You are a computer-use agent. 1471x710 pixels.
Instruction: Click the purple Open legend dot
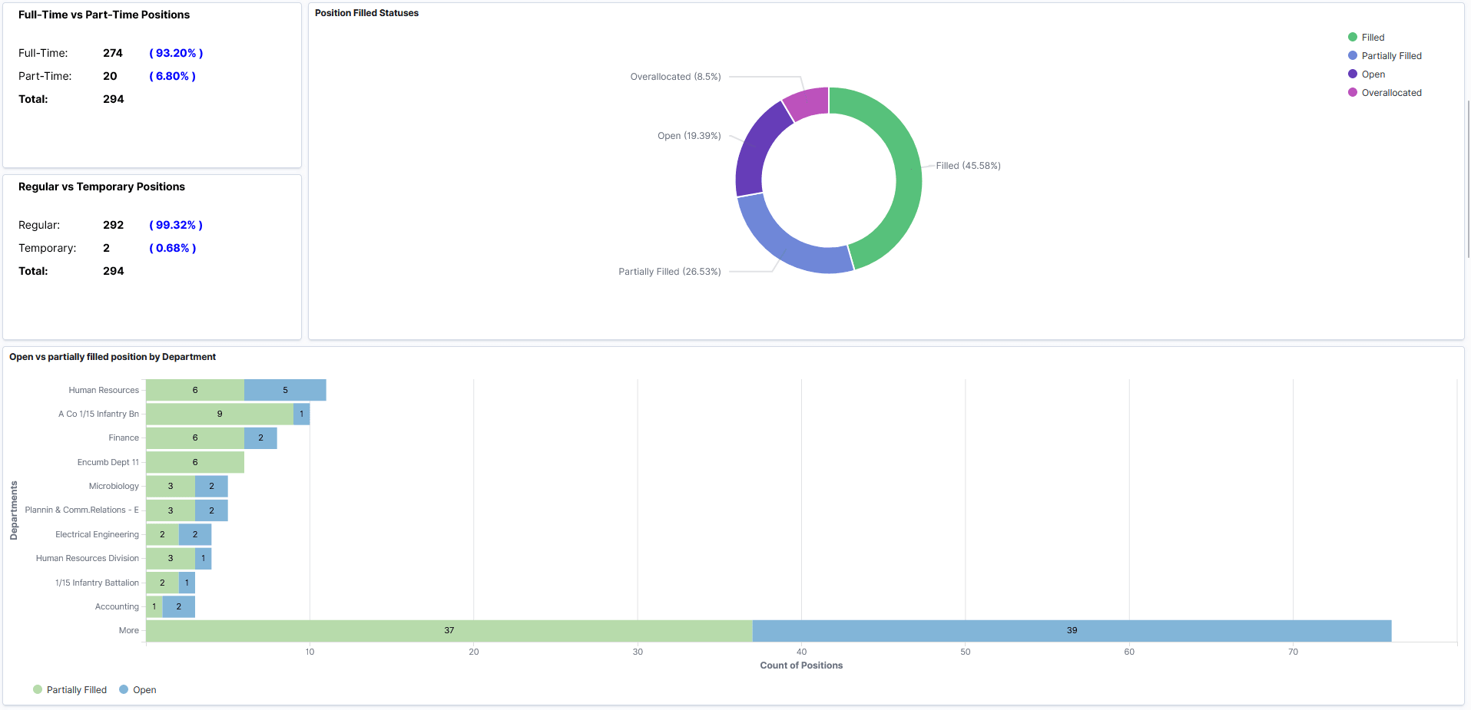click(x=1354, y=74)
